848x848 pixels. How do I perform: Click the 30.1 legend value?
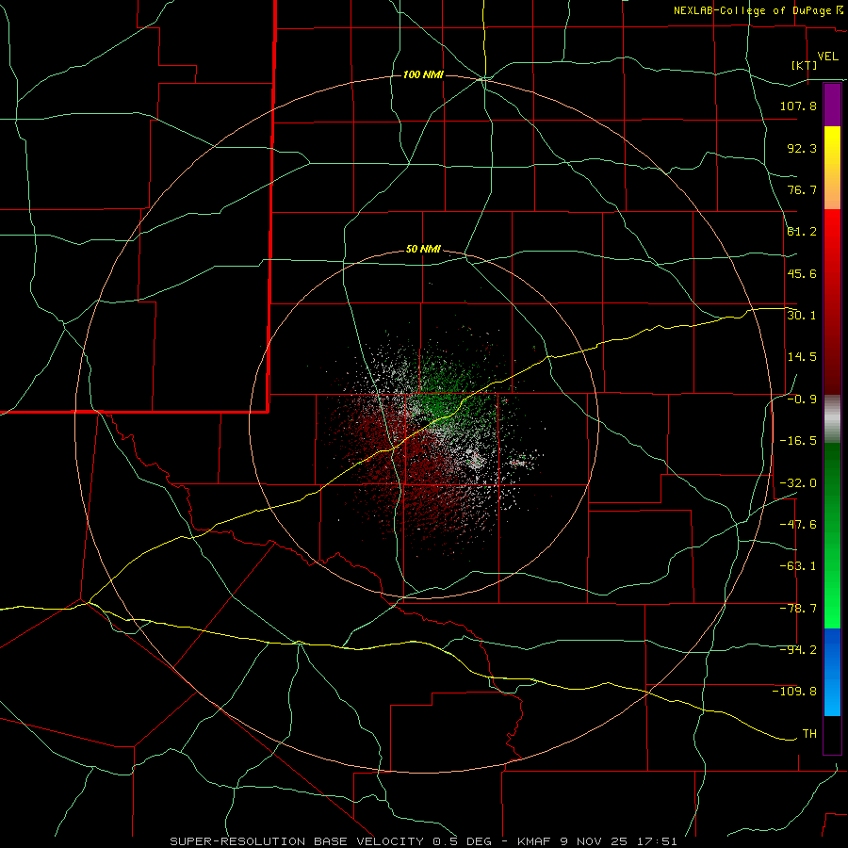(x=802, y=316)
